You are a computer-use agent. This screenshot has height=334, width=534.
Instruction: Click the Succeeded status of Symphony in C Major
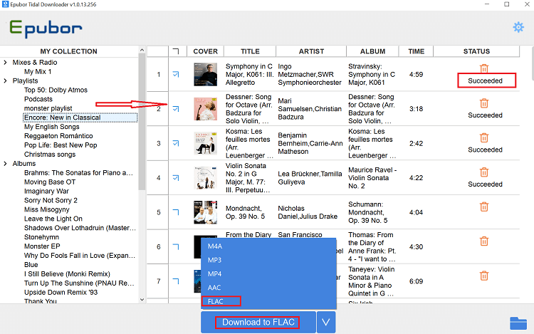click(x=485, y=80)
